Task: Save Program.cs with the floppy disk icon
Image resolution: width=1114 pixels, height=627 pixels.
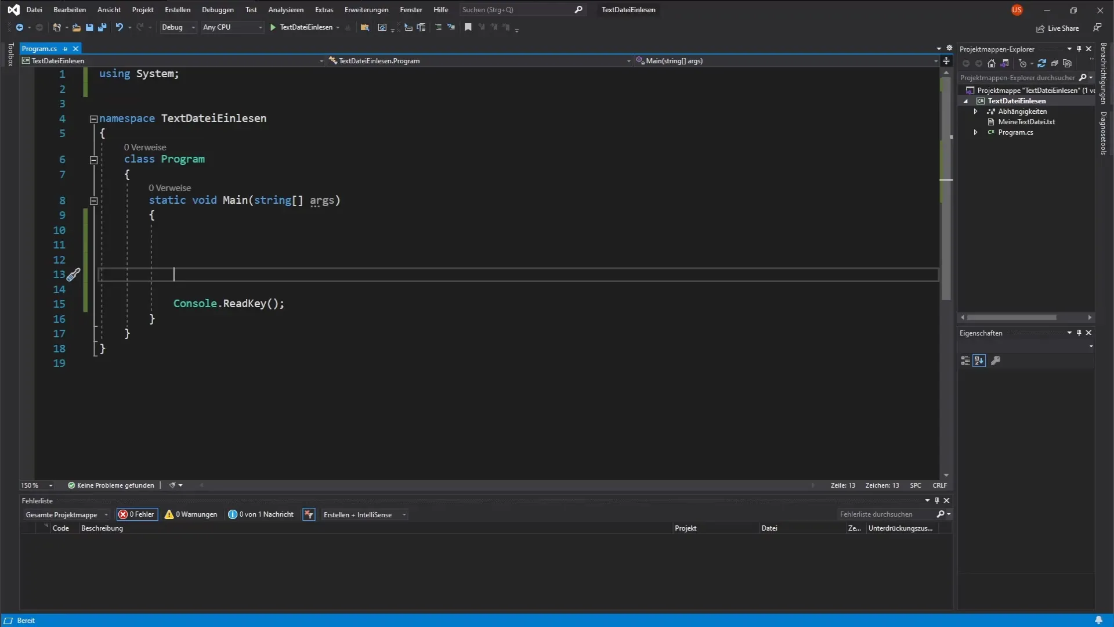Action: click(89, 27)
